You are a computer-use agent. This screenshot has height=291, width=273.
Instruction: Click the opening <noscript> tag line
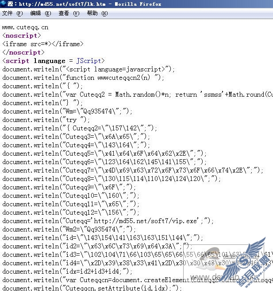click(x=22, y=35)
